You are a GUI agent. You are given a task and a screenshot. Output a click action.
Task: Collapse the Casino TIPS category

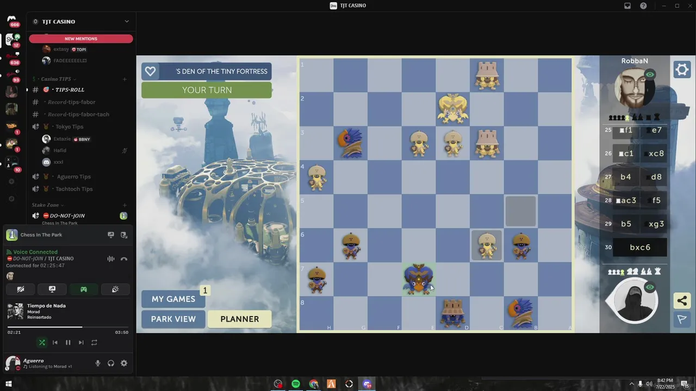57,79
